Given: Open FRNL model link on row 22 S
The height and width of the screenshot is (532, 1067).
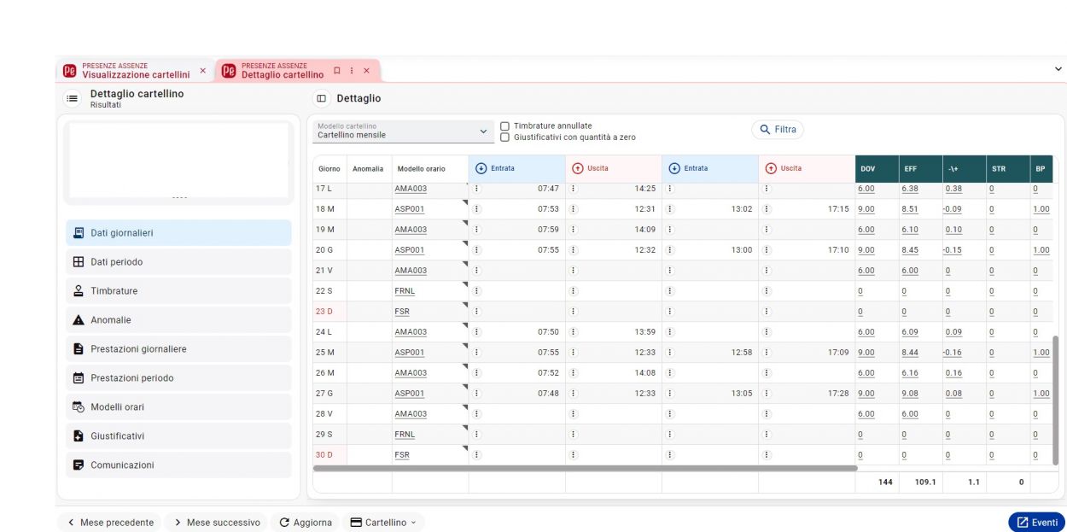Looking at the screenshot, I should click(x=405, y=291).
